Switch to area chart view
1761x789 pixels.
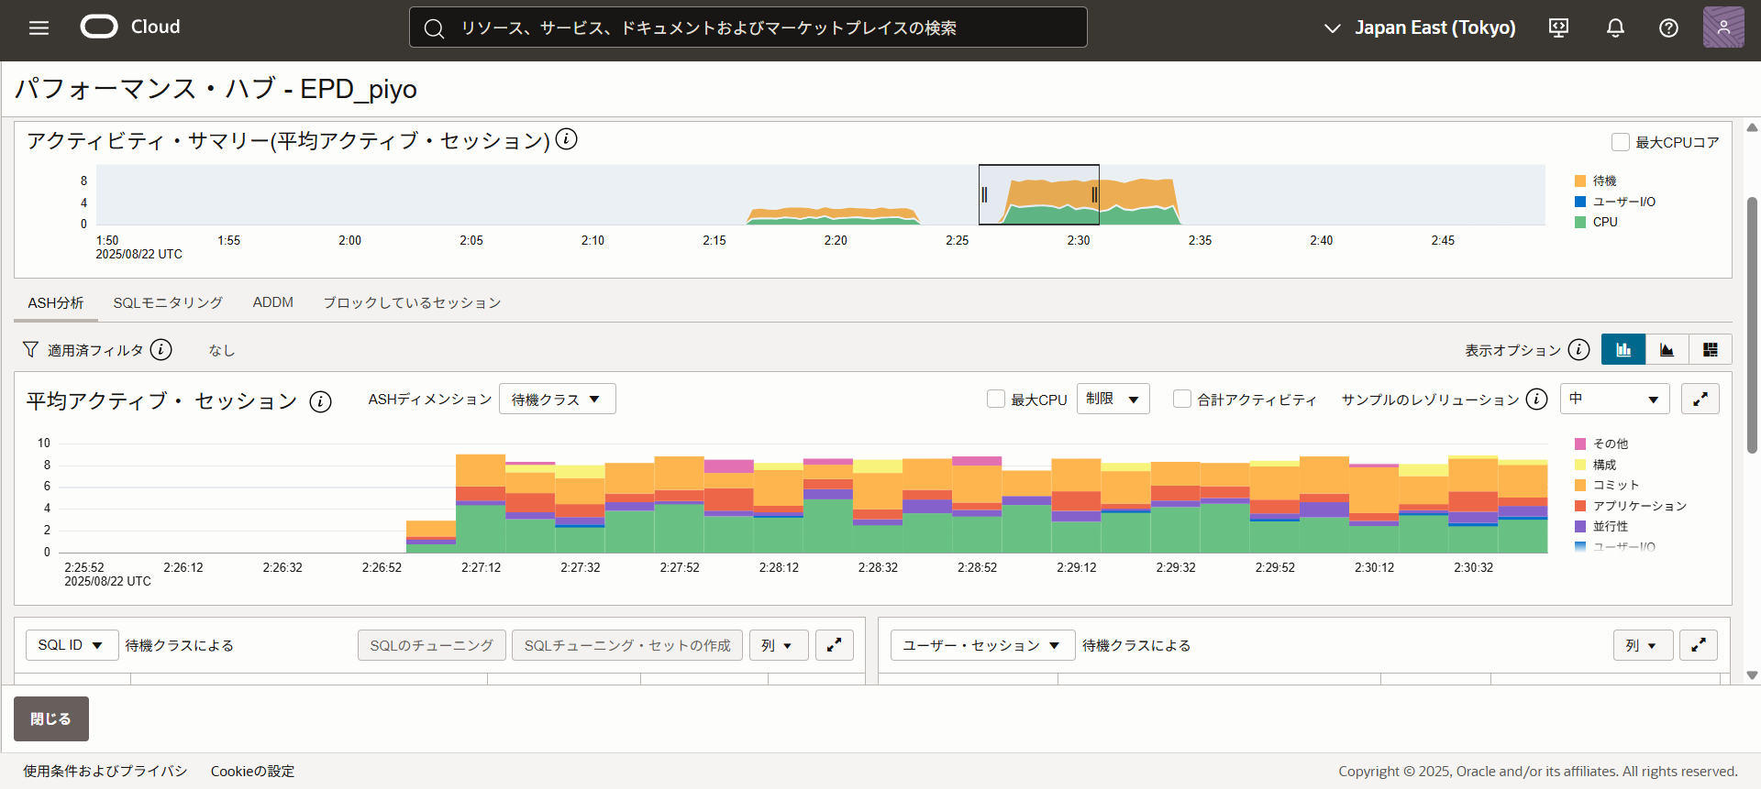(1667, 349)
